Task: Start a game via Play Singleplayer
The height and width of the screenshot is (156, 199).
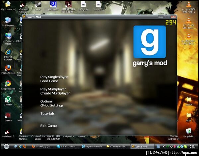Action: pos(54,77)
